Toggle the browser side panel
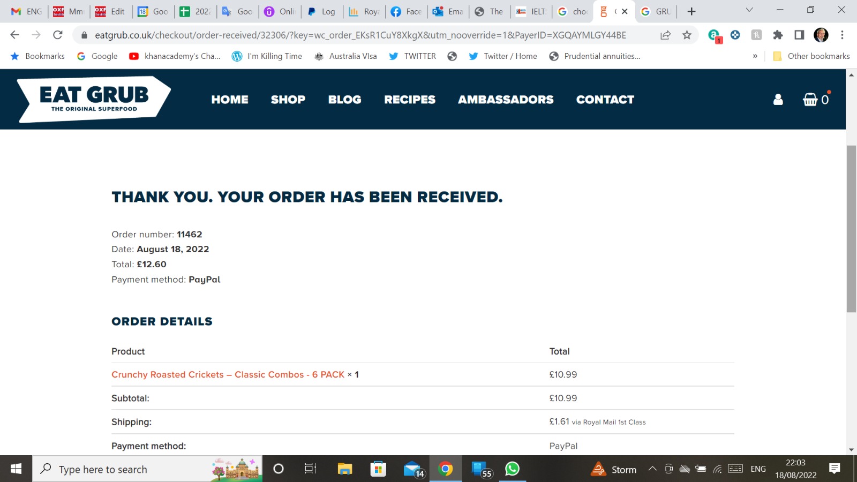 799,35
